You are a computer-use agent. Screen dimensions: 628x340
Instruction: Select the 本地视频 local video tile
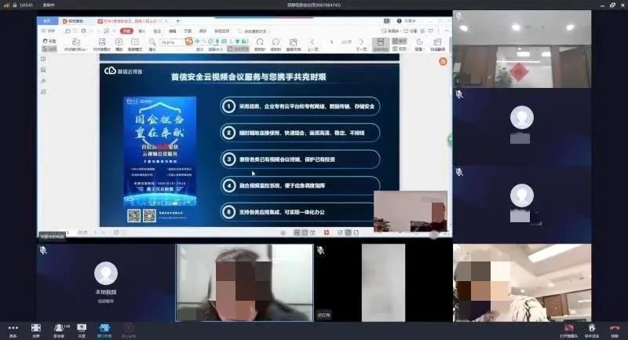[x=106, y=283]
